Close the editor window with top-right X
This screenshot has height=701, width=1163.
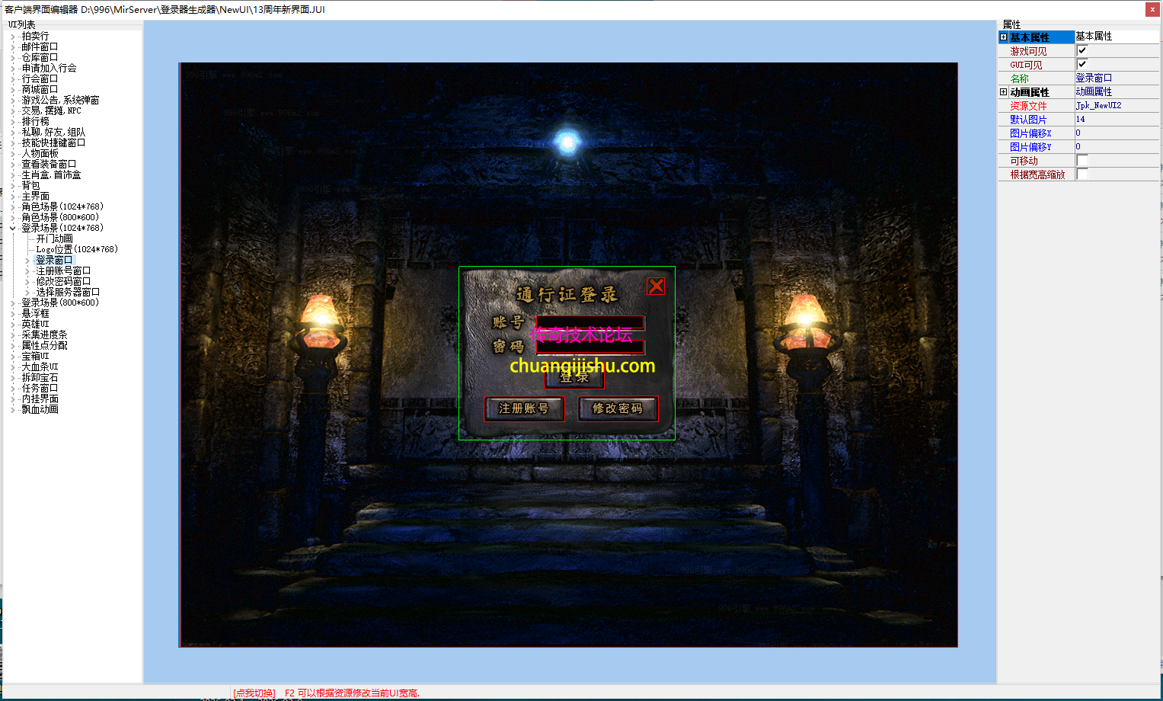(x=1152, y=9)
